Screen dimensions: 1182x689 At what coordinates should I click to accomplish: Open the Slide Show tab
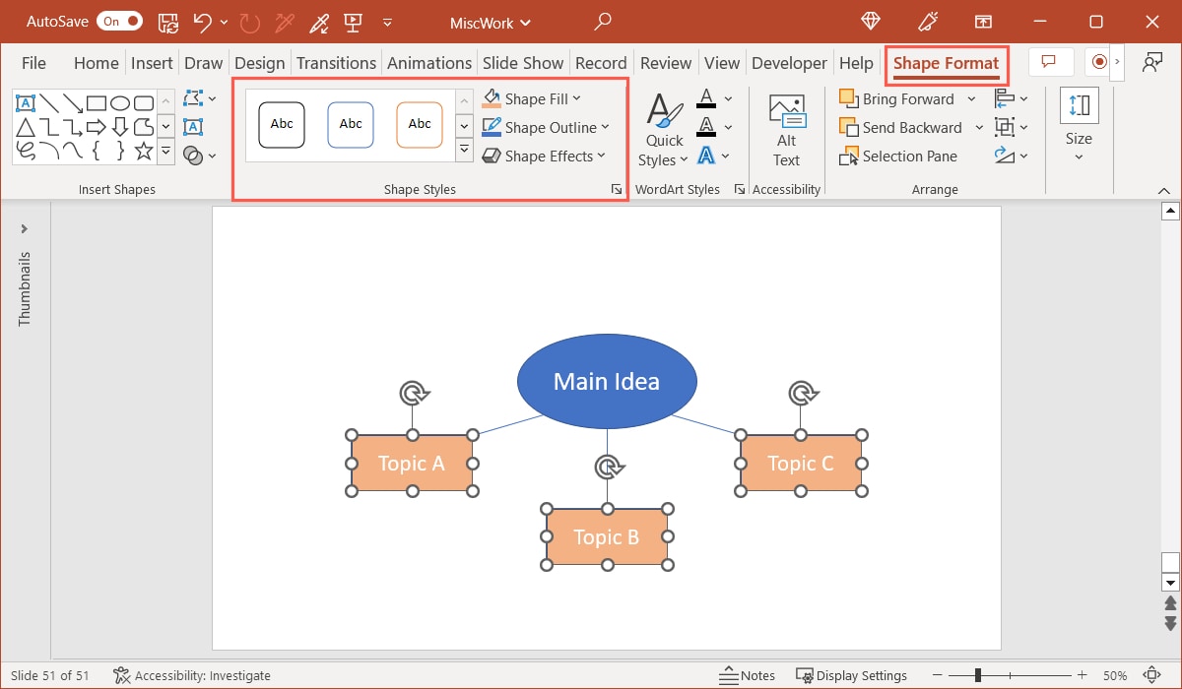coord(523,62)
